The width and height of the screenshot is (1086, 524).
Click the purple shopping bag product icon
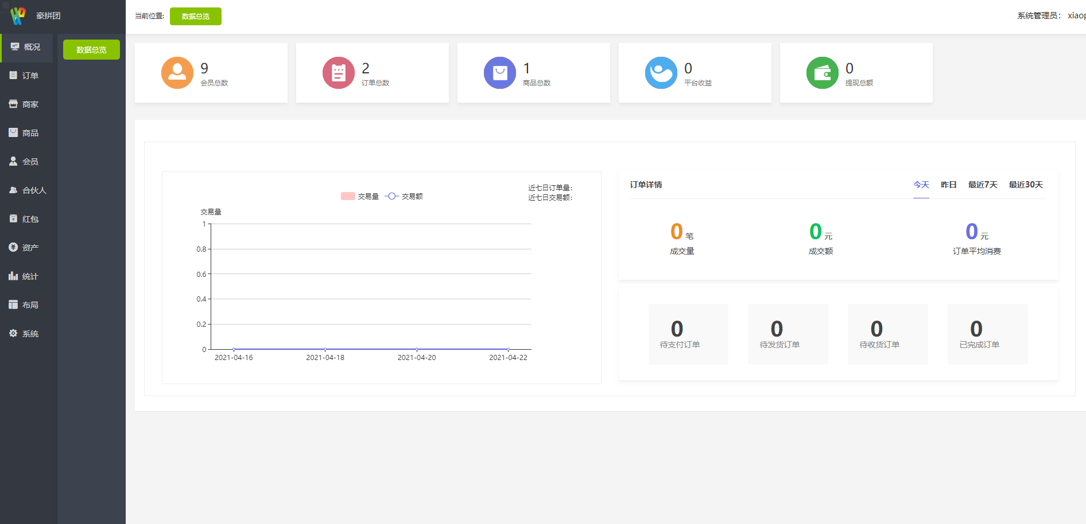[499, 73]
